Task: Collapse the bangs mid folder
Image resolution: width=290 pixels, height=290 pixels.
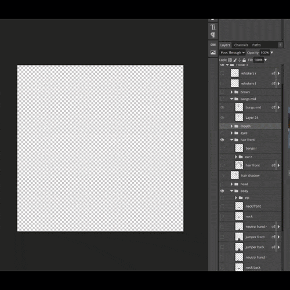Action: point(231,99)
